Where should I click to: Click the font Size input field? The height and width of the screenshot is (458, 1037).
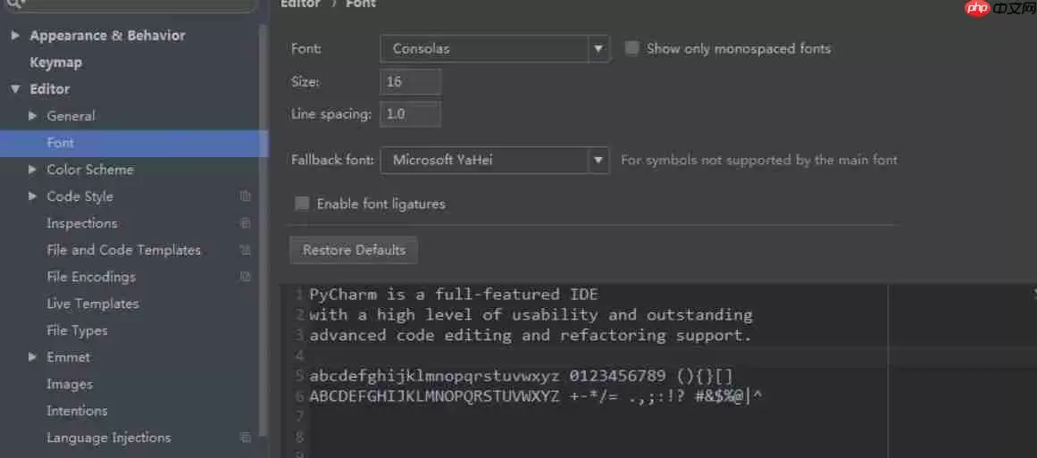[x=410, y=81]
